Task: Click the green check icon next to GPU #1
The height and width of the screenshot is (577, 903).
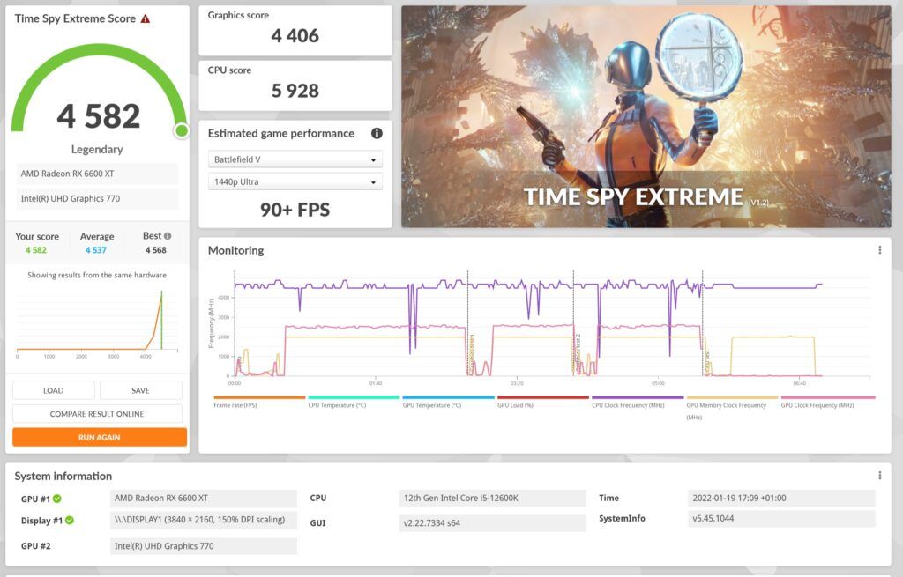Action: [x=57, y=499]
